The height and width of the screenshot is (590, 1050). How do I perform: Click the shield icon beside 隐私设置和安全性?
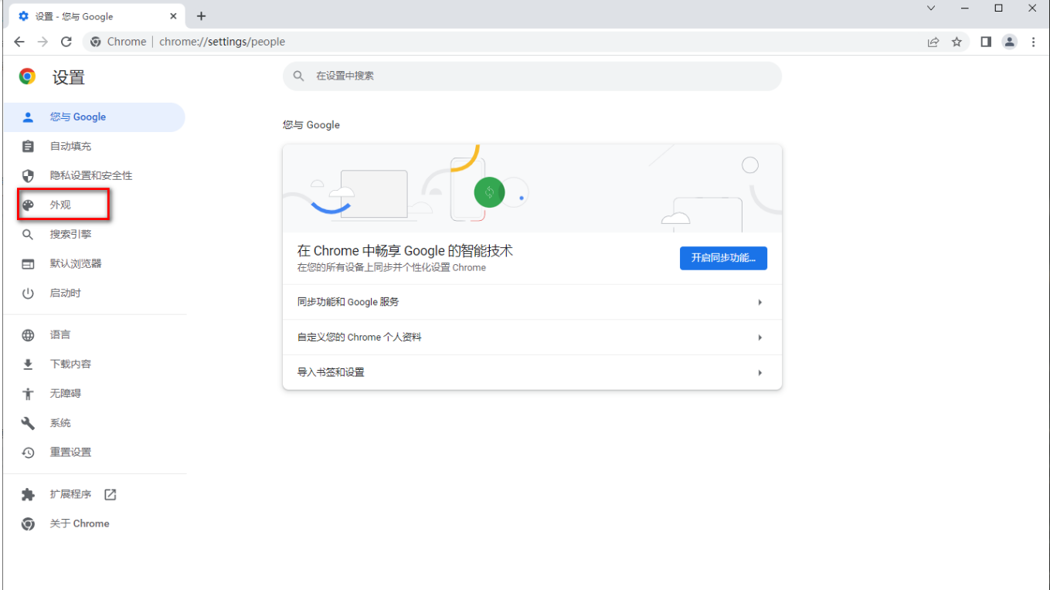tap(28, 176)
